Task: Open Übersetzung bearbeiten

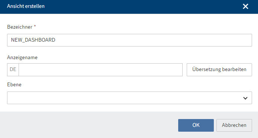Action: (219, 70)
